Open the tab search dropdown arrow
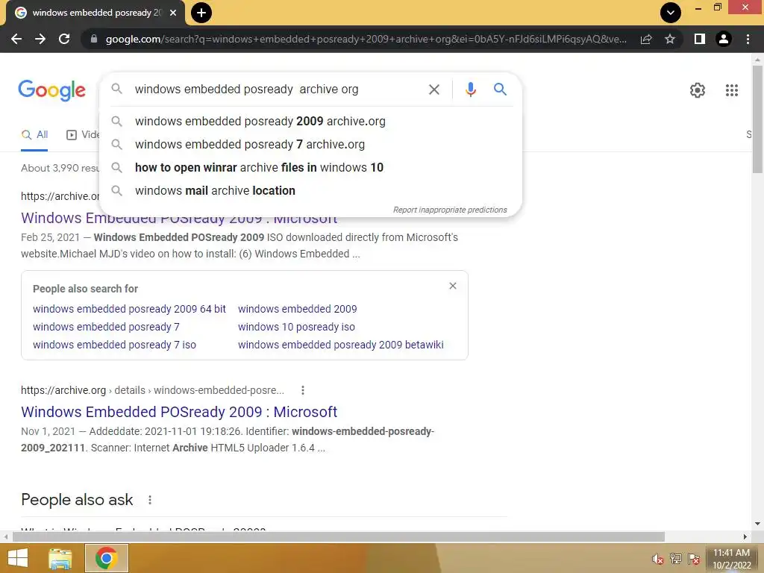The height and width of the screenshot is (573, 764). [671, 13]
